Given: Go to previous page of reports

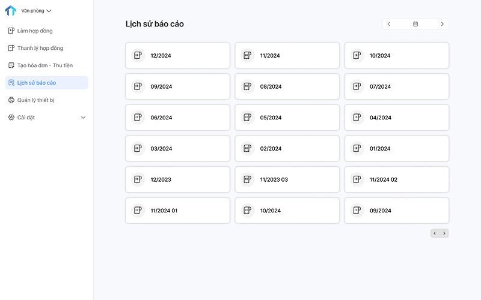Looking at the screenshot, I should tap(435, 233).
